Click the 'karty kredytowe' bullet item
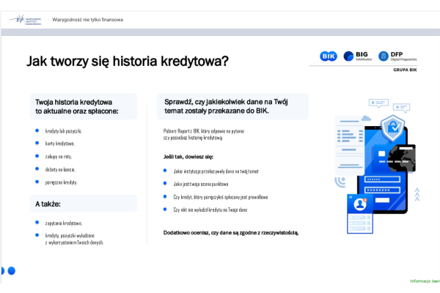Image resolution: width=440 pixels, height=293 pixels. (x=60, y=144)
